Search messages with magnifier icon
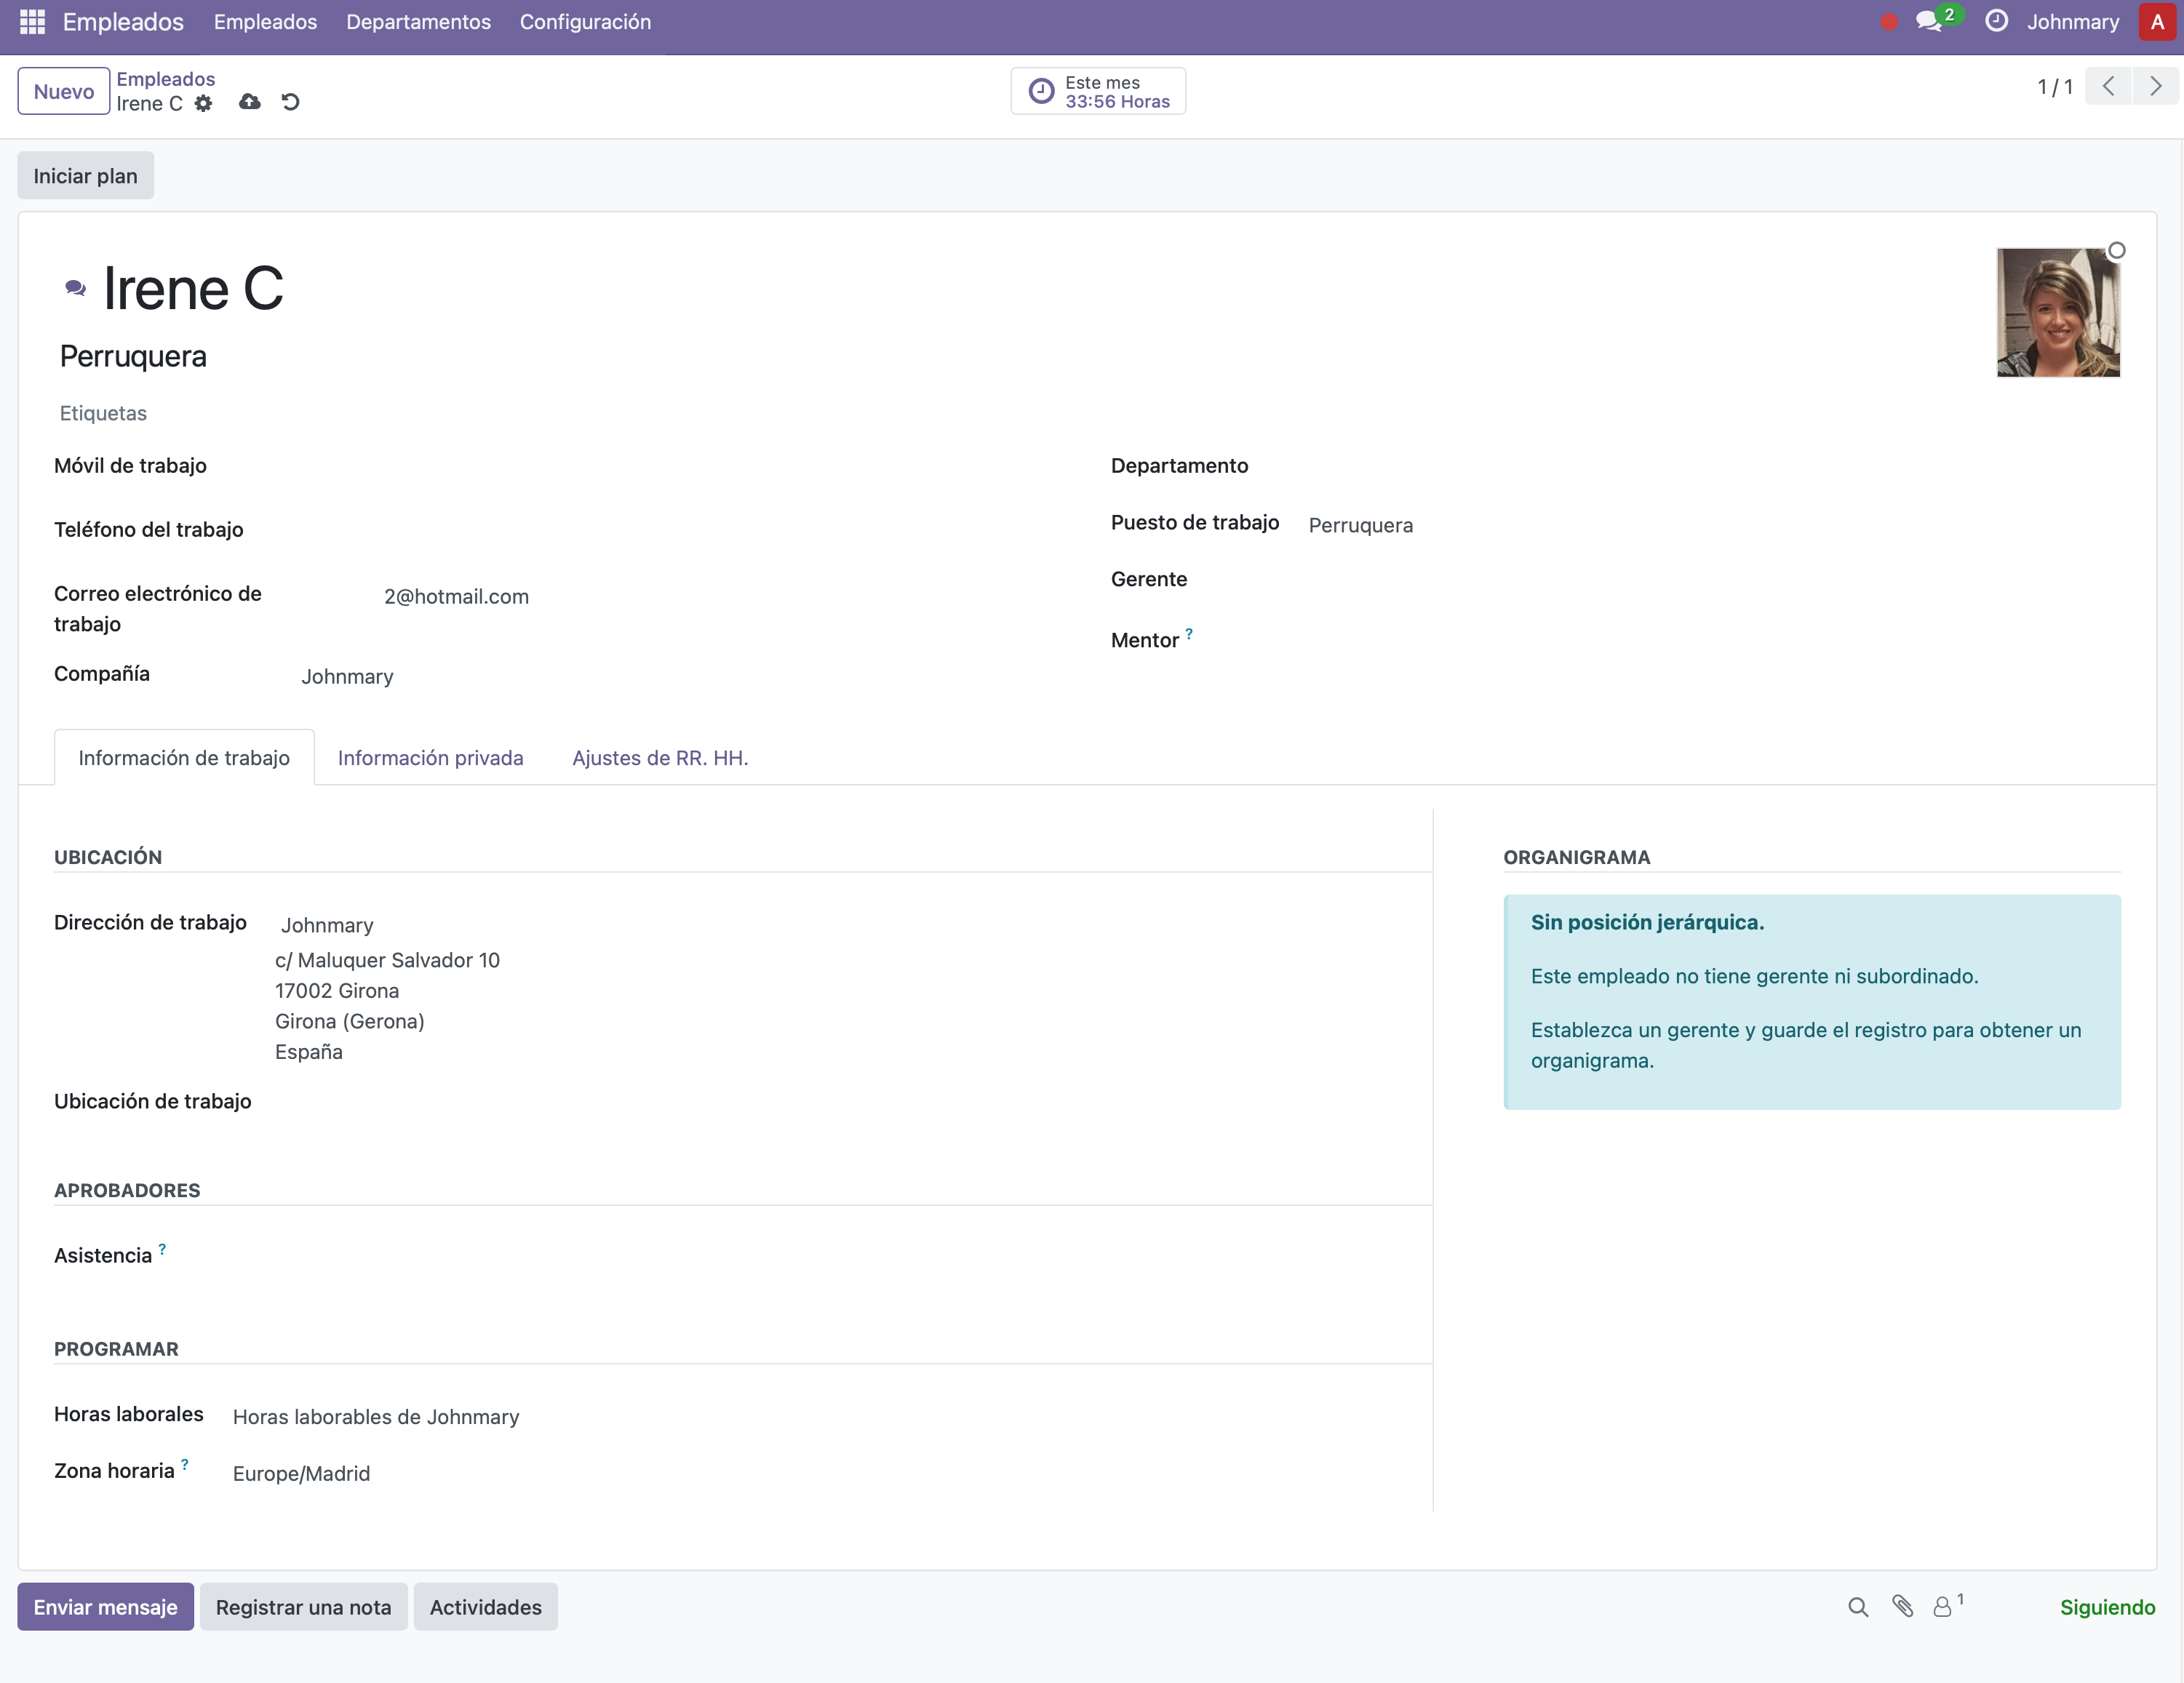The width and height of the screenshot is (2184, 1683). 1858,1607
